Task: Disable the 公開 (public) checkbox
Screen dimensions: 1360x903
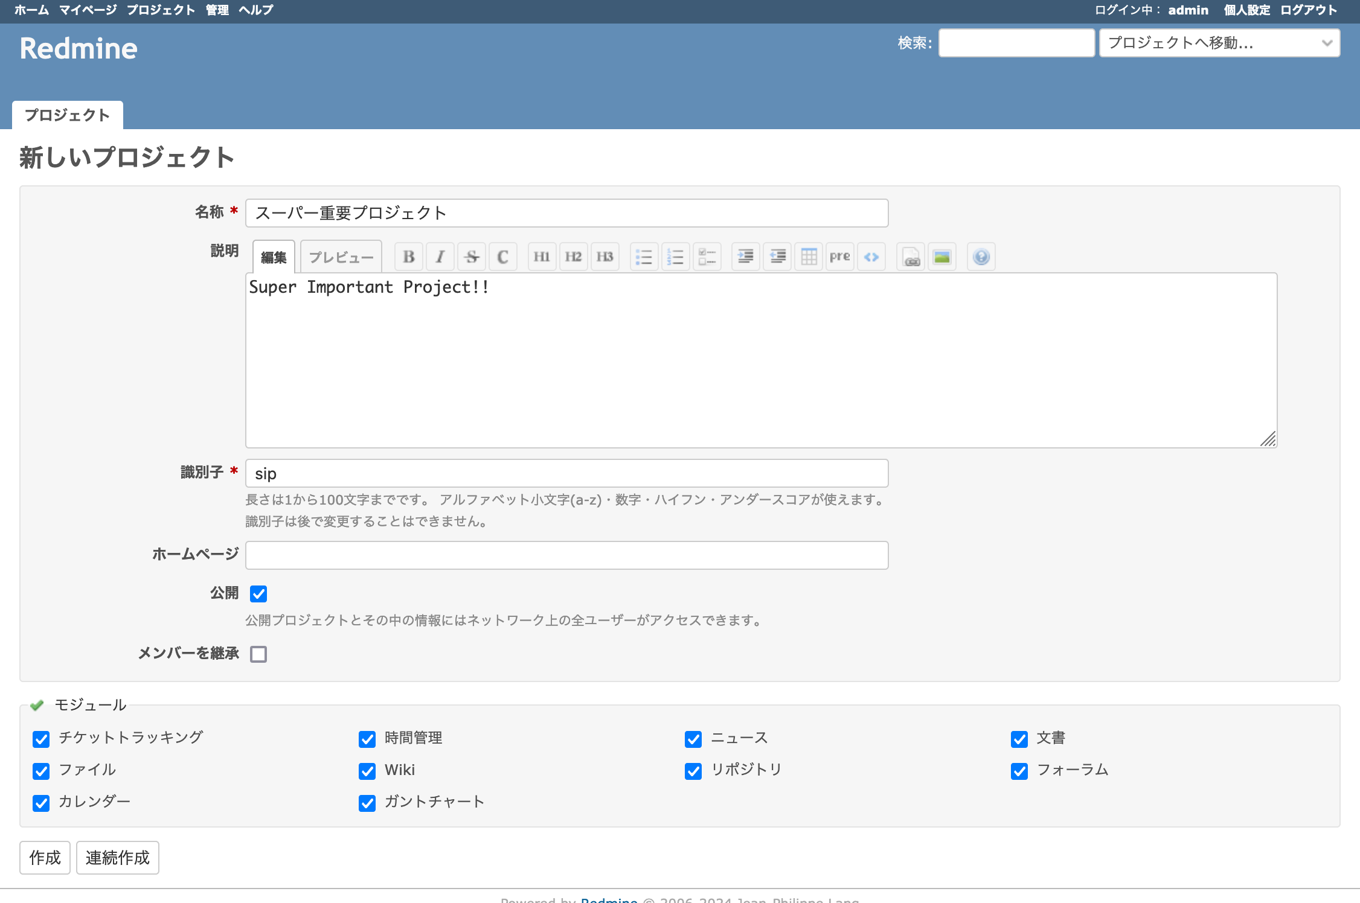Action: (x=259, y=594)
